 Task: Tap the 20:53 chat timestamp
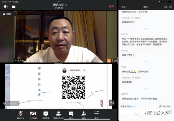coord(146,29)
